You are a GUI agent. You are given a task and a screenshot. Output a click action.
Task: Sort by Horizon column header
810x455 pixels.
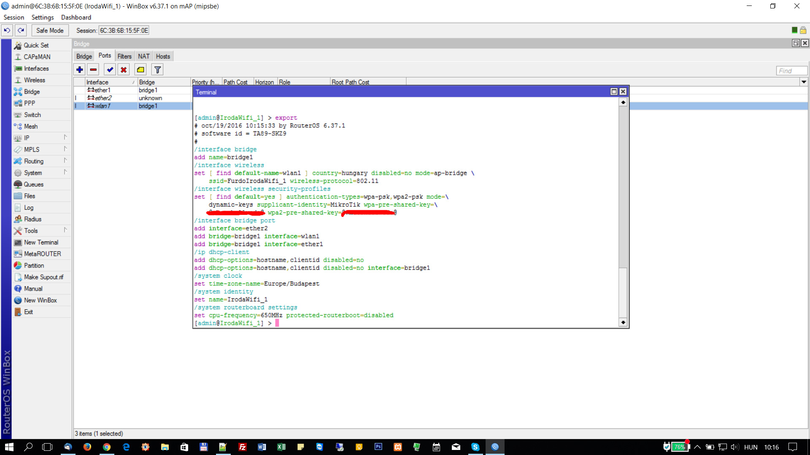265,82
